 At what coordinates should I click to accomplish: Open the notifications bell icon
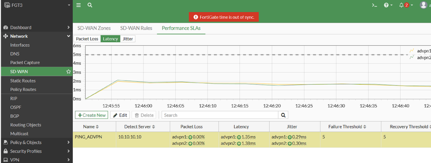[401, 5]
